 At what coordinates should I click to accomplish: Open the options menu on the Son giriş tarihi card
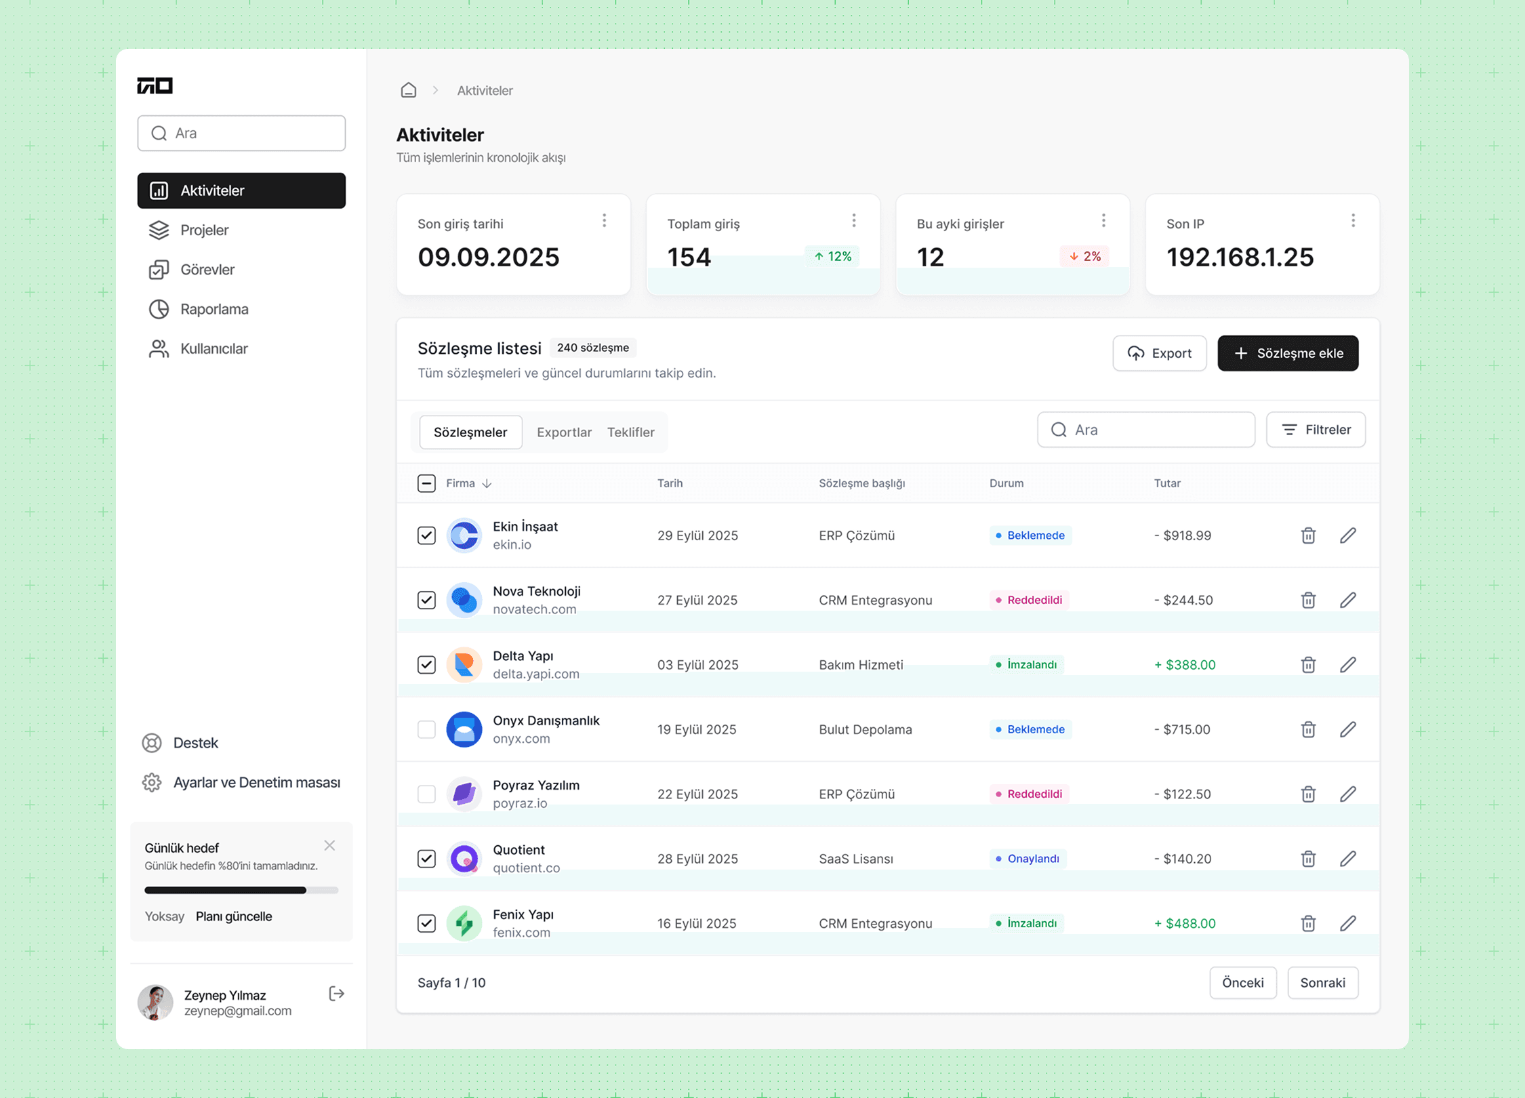tap(605, 220)
